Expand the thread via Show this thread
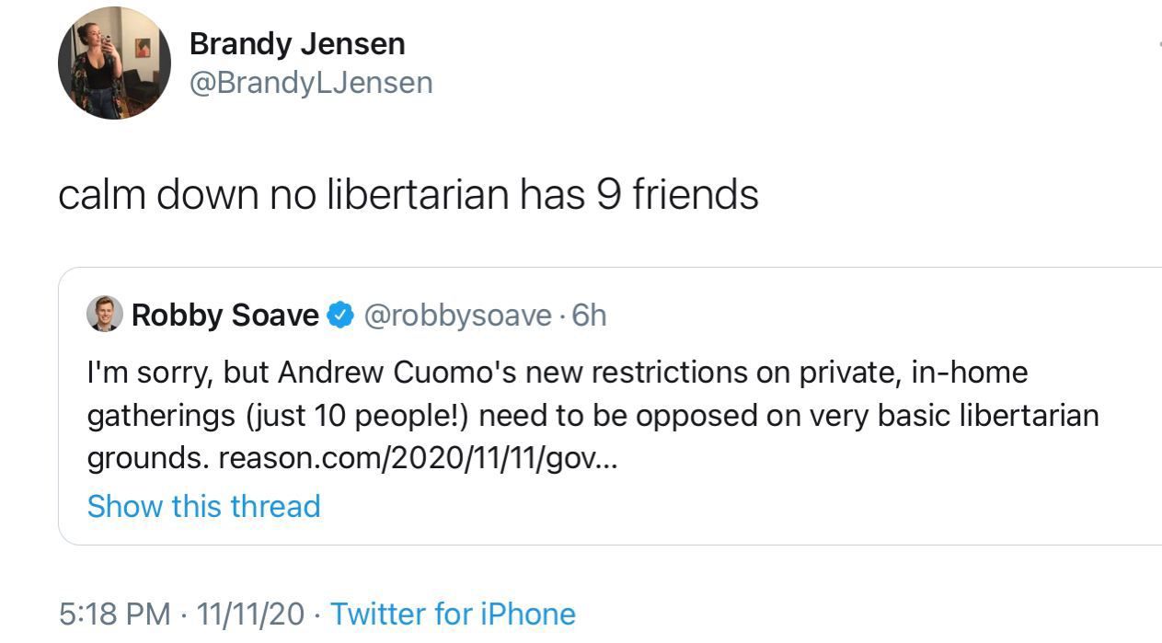This screenshot has width=1162, height=643. pos(203,506)
